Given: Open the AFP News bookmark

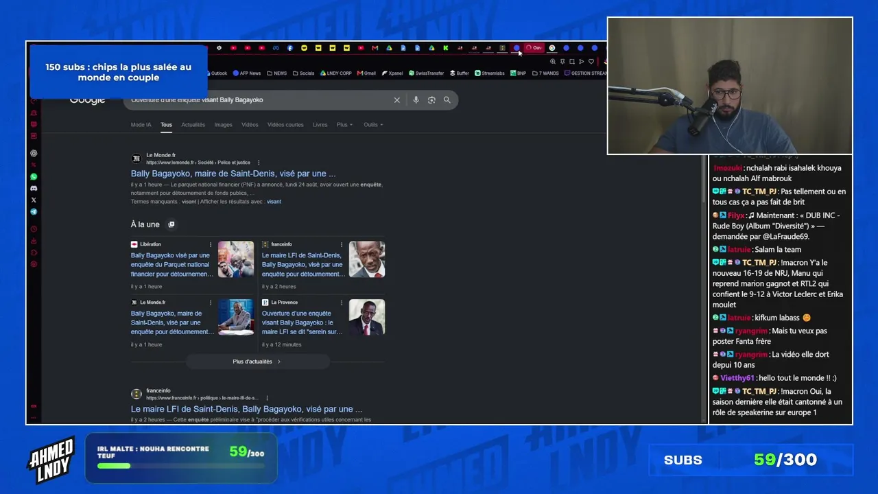Looking at the screenshot, I should click(x=247, y=73).
